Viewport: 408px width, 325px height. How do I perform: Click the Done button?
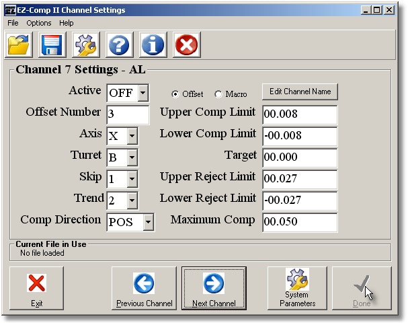[362, 288]
